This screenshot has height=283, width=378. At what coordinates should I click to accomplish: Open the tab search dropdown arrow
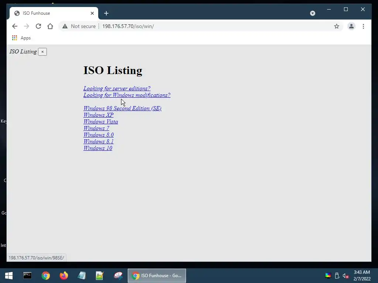click(x=312, y=13)
